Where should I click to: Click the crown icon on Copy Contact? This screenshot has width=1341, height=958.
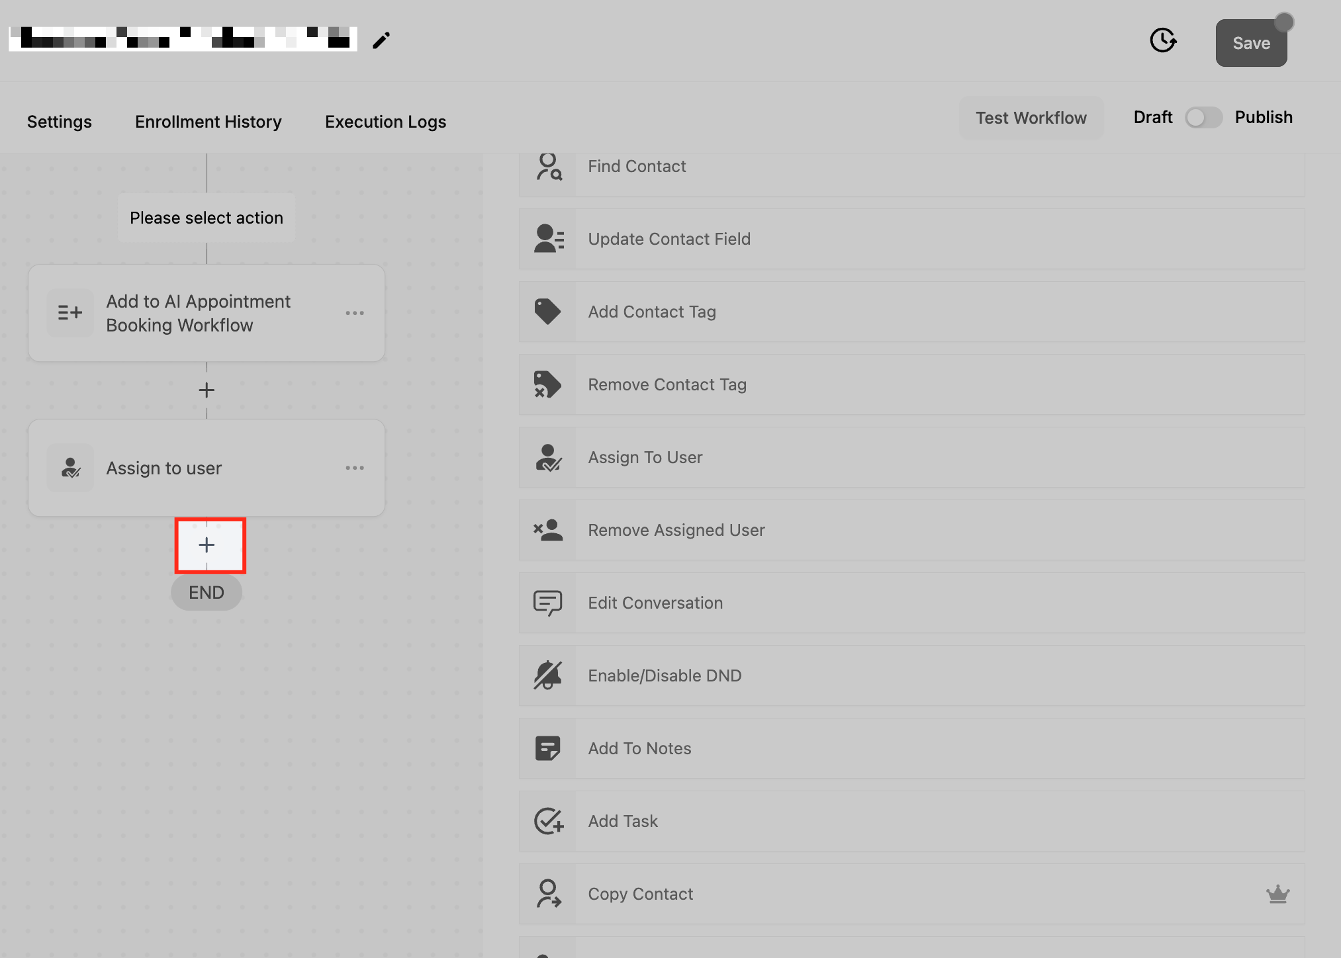(1277, 894)
